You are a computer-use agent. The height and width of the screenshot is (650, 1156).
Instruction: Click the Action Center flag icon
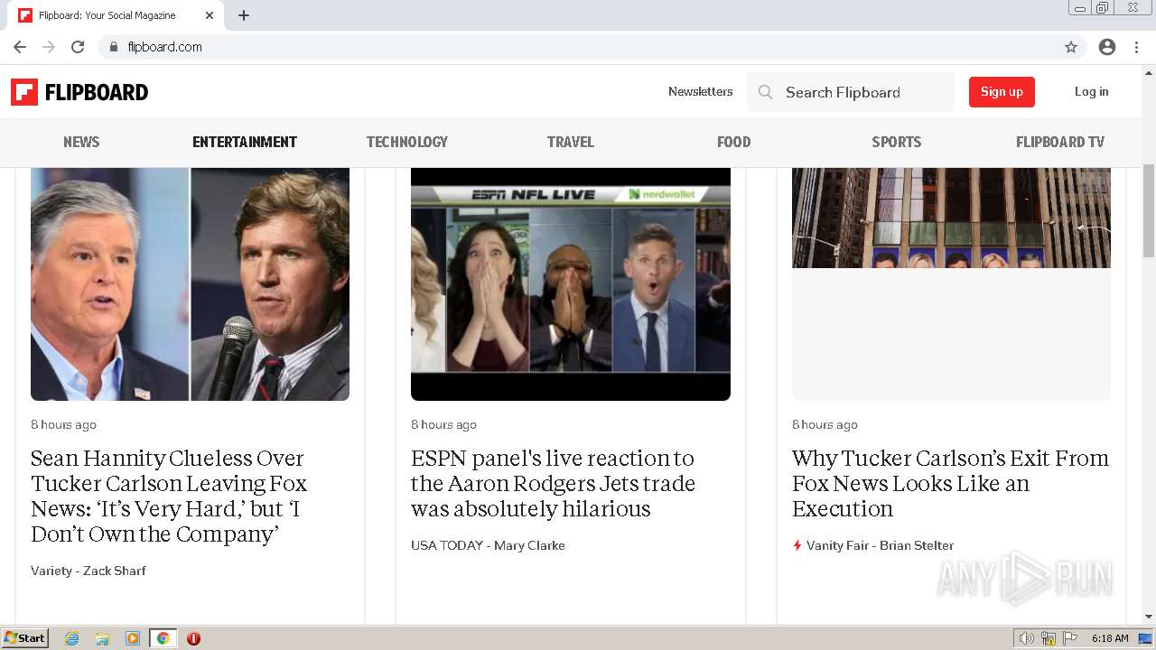point(1070,638)
